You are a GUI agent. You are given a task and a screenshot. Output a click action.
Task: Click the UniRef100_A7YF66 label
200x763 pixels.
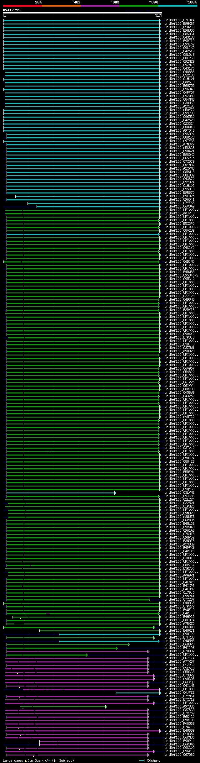(x=179, y=203)
